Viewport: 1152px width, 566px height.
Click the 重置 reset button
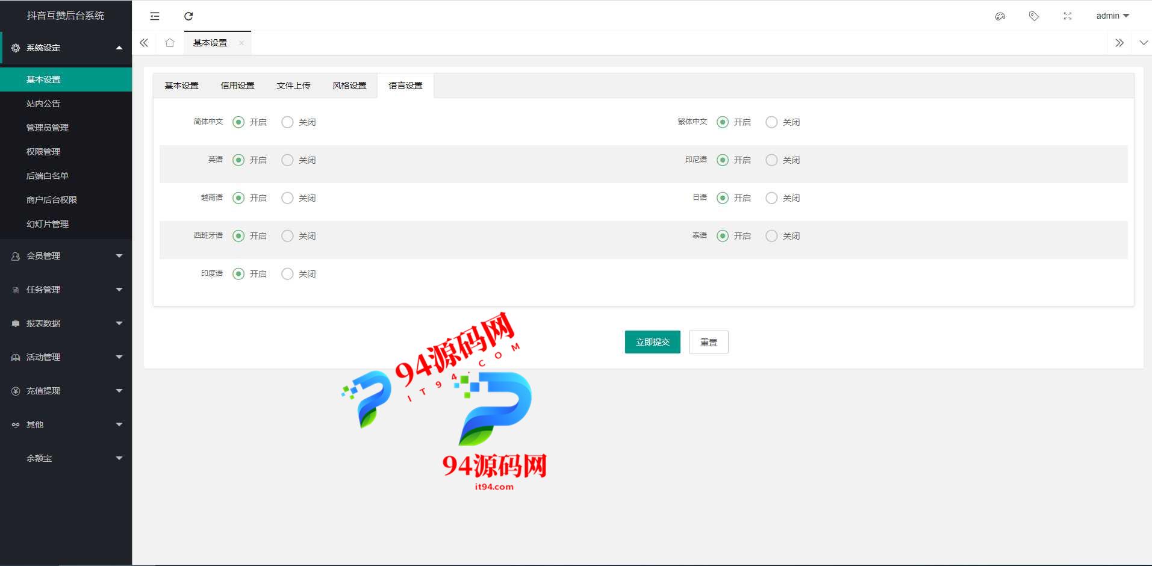click(x=709, y=342)
